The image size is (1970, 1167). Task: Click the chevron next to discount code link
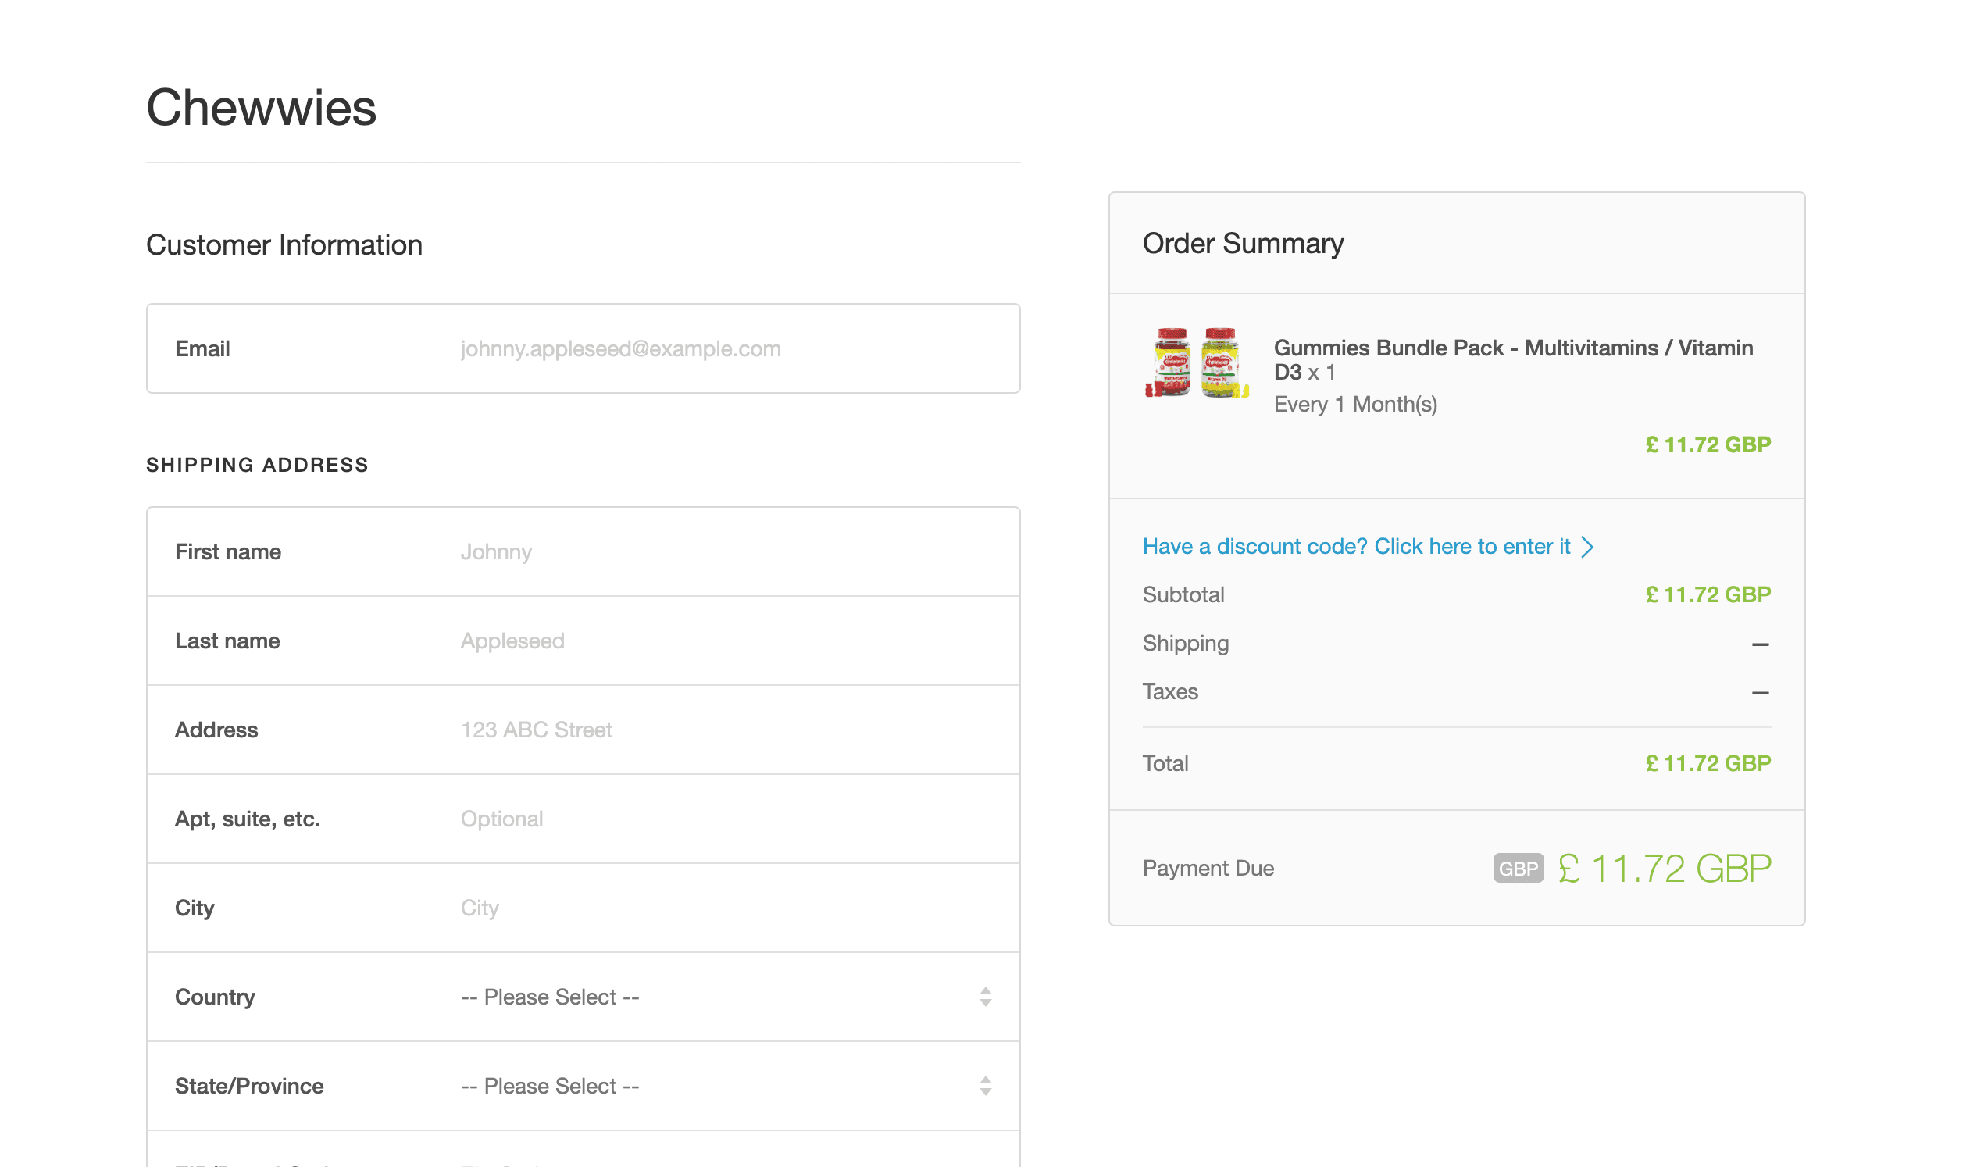click(x=1587, y=547)
